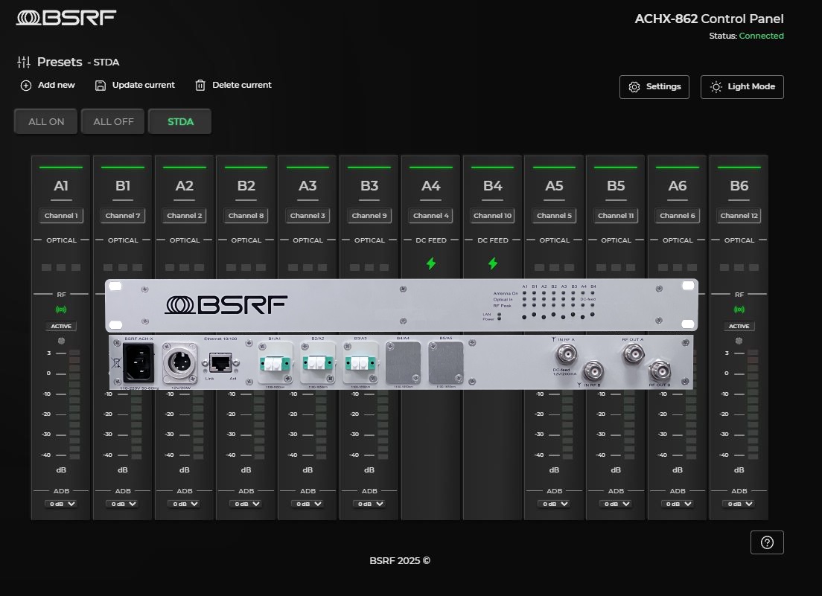Select the STDA preset
Screen dimensions: 822x596
(x=180, y=122)
